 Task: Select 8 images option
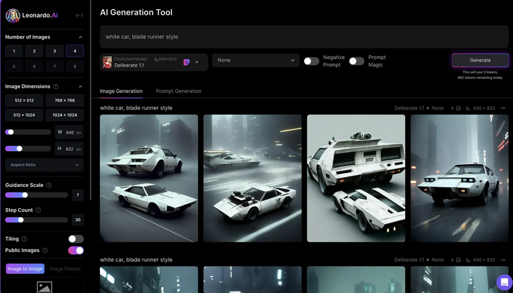tap(75, 66)
